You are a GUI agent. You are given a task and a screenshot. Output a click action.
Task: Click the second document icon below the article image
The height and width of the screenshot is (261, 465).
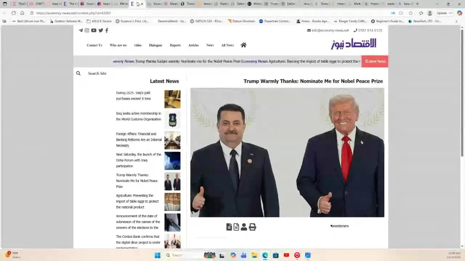click(x=236, y=227)
